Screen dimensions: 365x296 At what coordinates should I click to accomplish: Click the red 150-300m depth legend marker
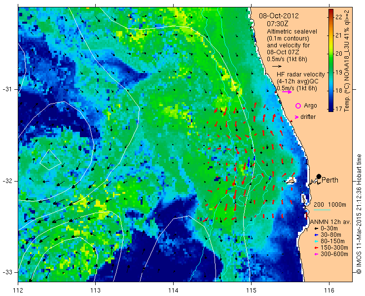click(316, 248)
